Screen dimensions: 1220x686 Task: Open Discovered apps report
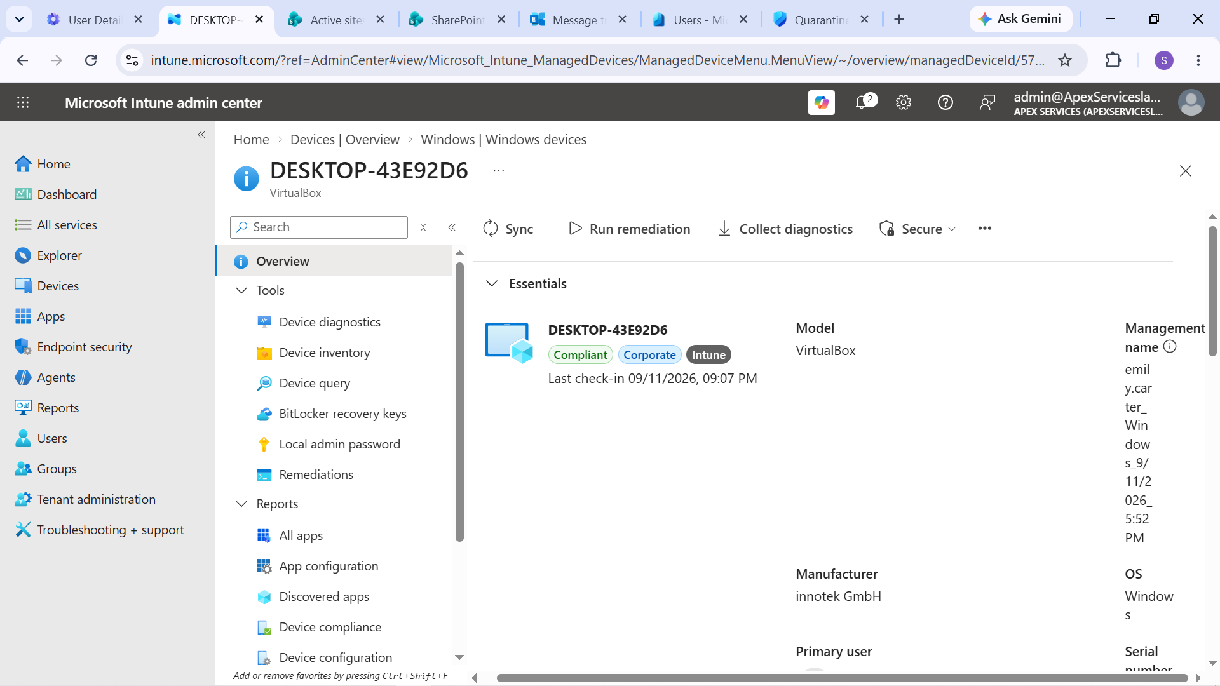(x=324, y=596)
